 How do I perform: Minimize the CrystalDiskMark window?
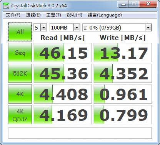[123, 4]
